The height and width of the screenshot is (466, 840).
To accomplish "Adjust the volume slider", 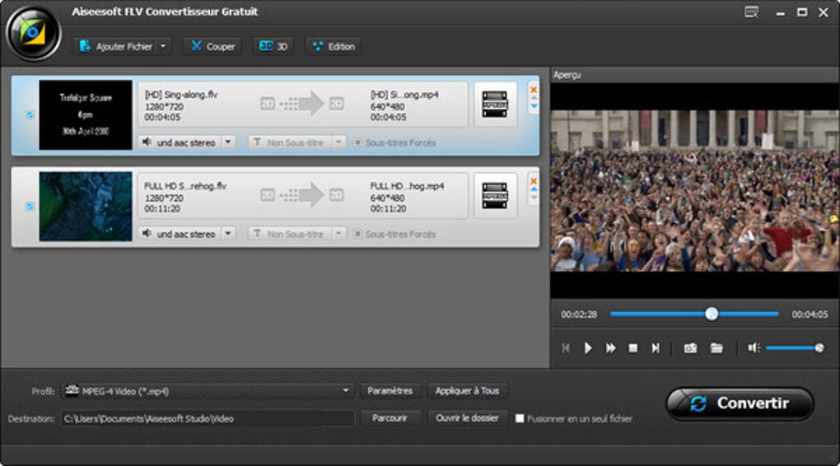I will coord(795,348).
